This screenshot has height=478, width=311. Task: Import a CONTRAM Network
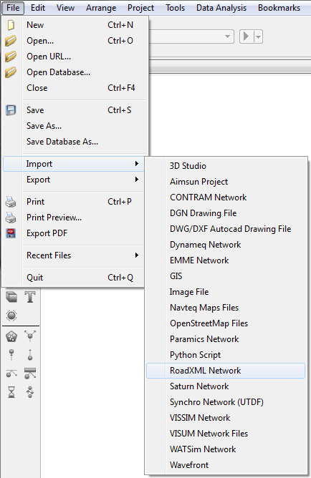226,197
